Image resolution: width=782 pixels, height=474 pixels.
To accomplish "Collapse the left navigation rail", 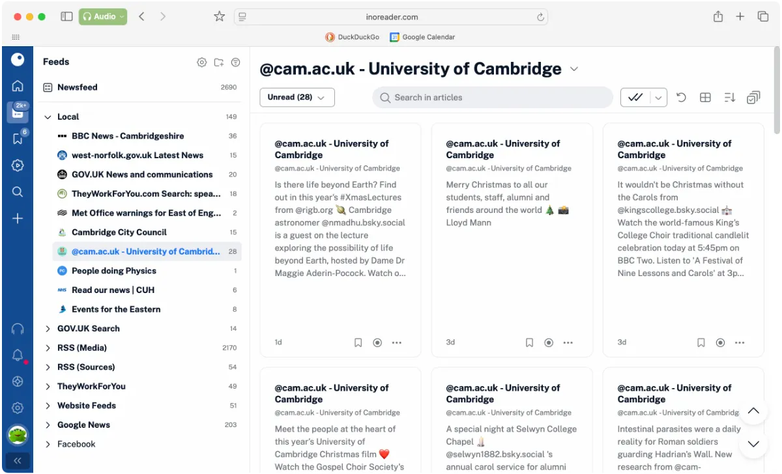I will (17, 461).
